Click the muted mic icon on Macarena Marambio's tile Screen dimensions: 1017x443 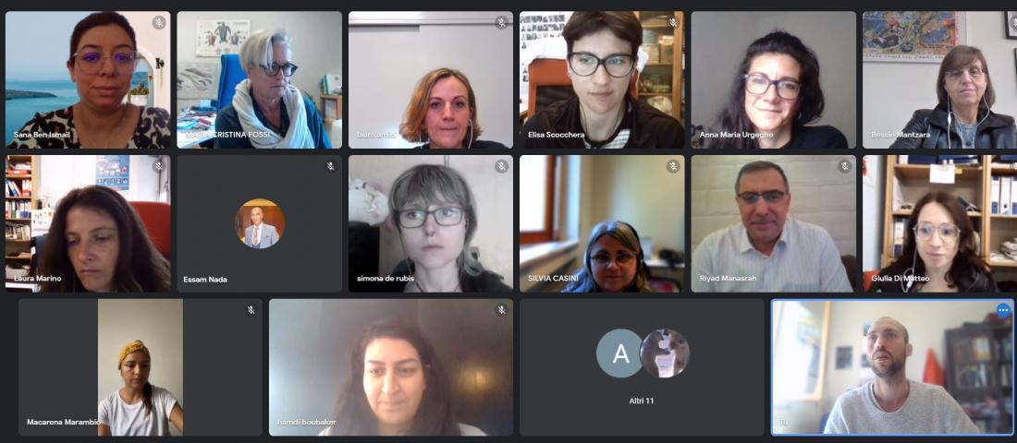tap(251, 310)
